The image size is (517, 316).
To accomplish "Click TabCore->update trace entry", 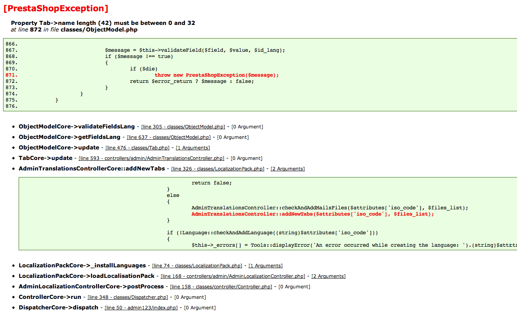I will [x=45, y=158].
